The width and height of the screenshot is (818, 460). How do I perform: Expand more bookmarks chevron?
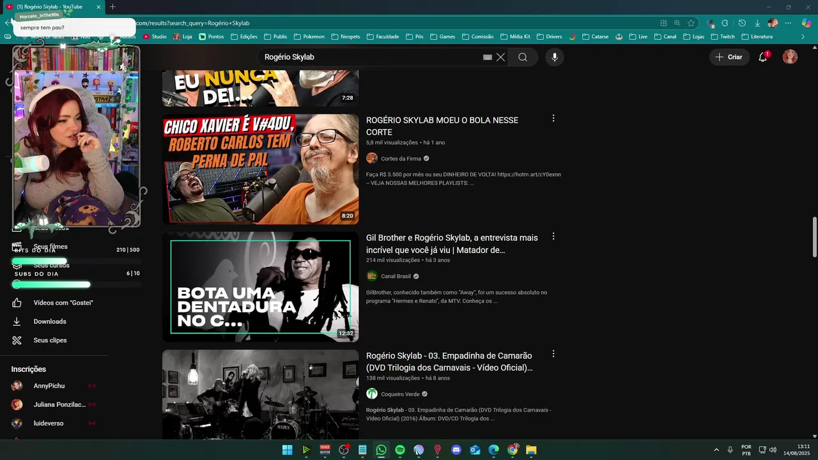803,36
